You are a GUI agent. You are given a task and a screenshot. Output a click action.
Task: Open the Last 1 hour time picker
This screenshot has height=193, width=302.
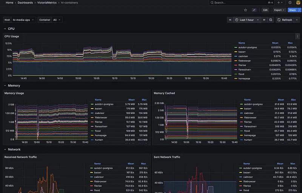click(x=247, y=20)
